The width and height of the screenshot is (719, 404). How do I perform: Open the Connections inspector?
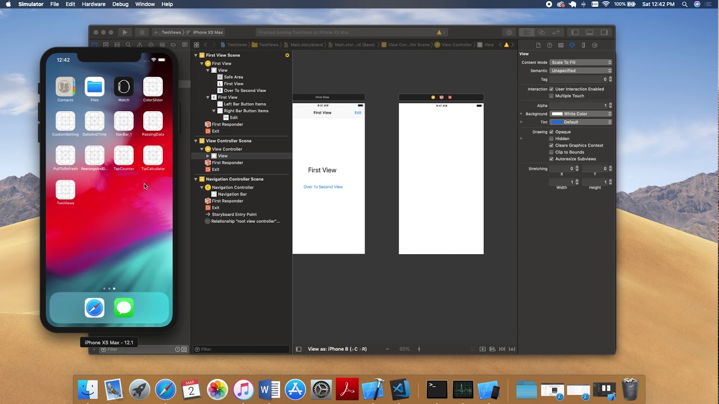595,45
